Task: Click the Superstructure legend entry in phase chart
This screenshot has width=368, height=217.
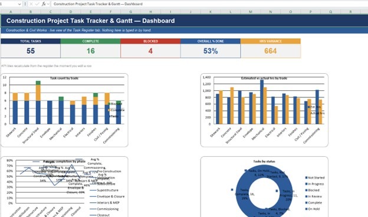Action: pyautogui.click(x=104, y=190)
